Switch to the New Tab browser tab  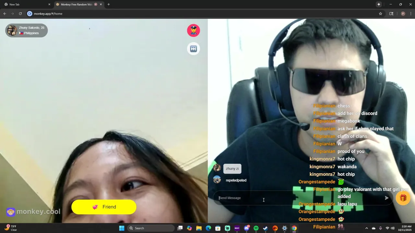[x=27, y=5]
